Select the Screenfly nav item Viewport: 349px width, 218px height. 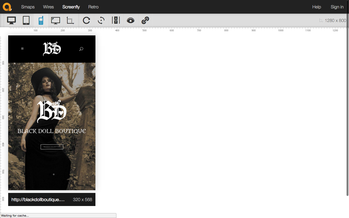(x=71, y=7)
